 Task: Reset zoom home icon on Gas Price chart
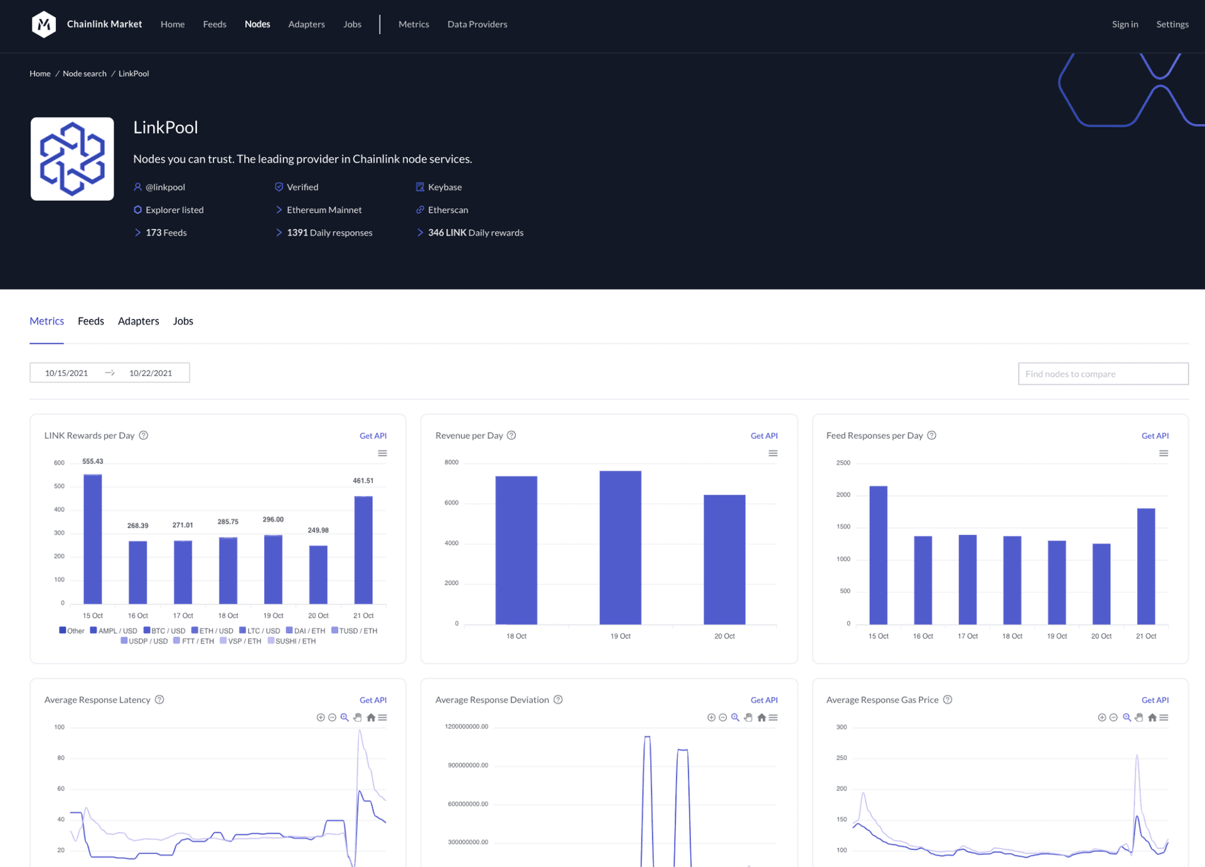[x=1152, y=718]
